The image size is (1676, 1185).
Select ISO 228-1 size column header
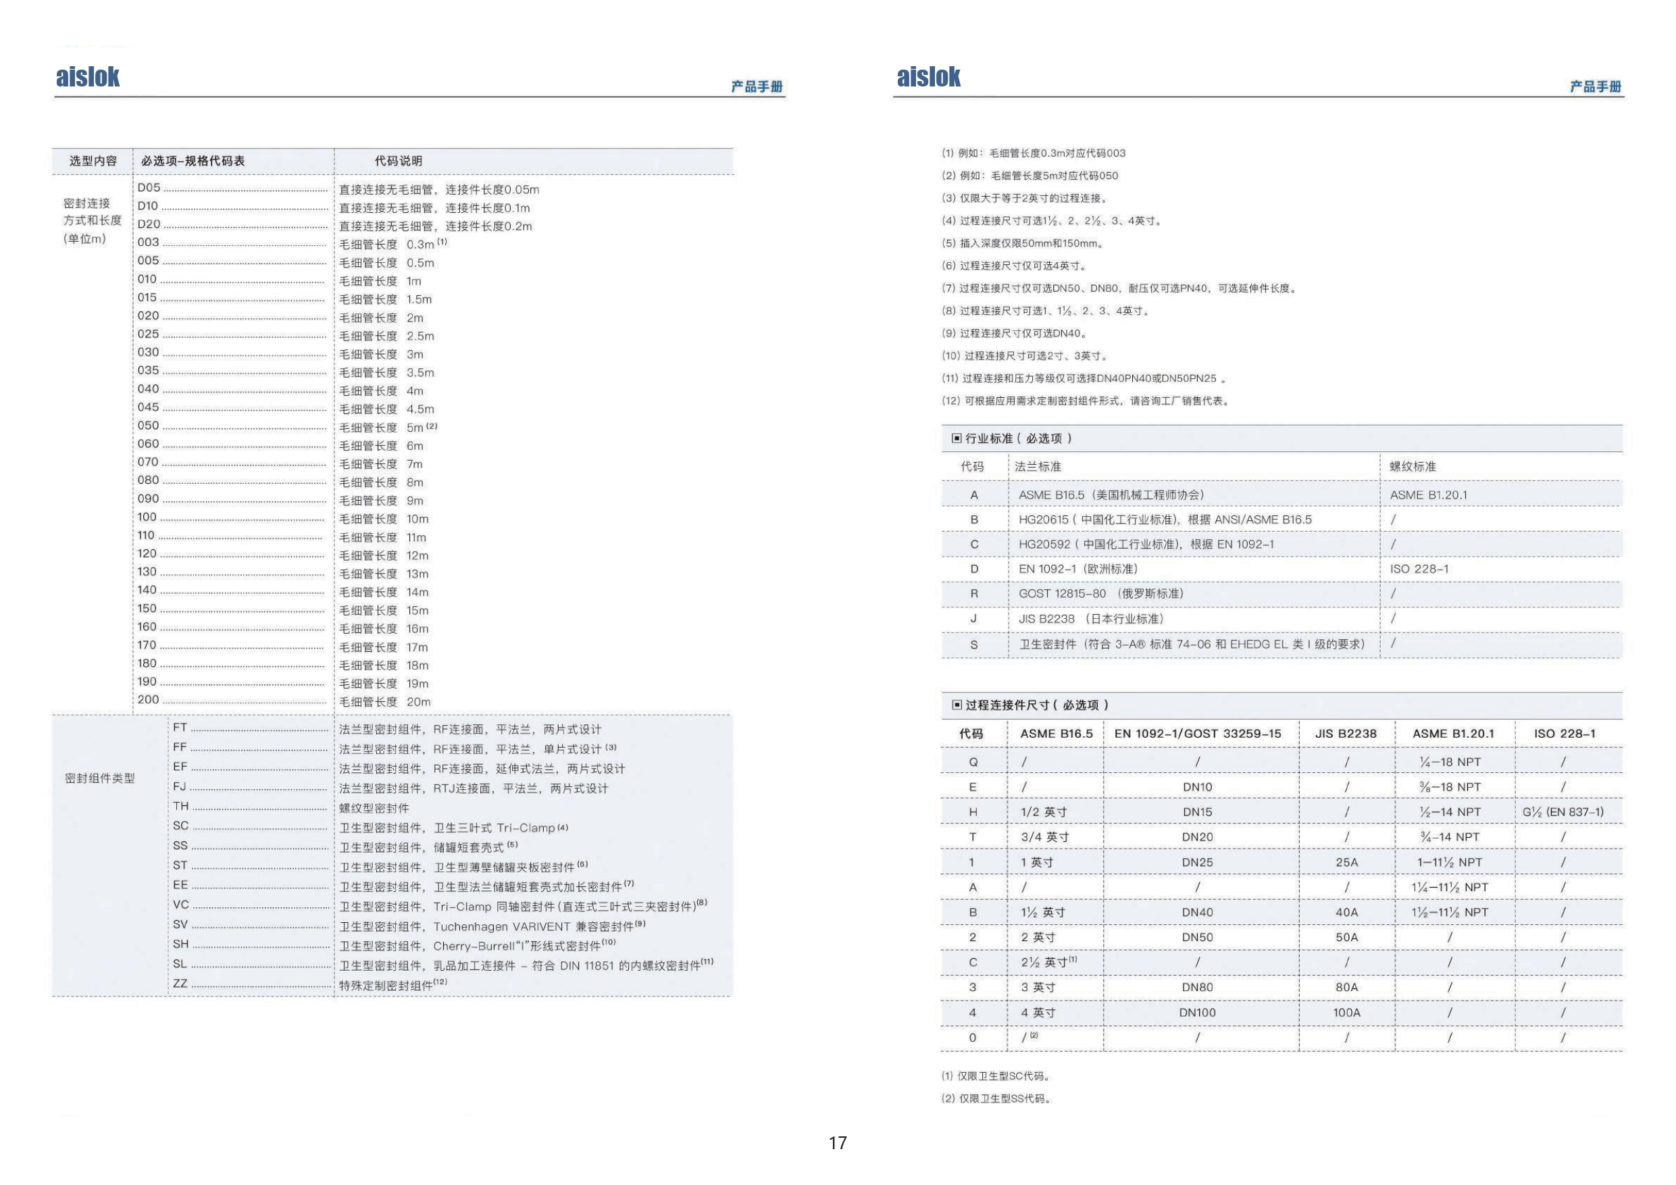pyautogui.click(x=1565, y=734)
